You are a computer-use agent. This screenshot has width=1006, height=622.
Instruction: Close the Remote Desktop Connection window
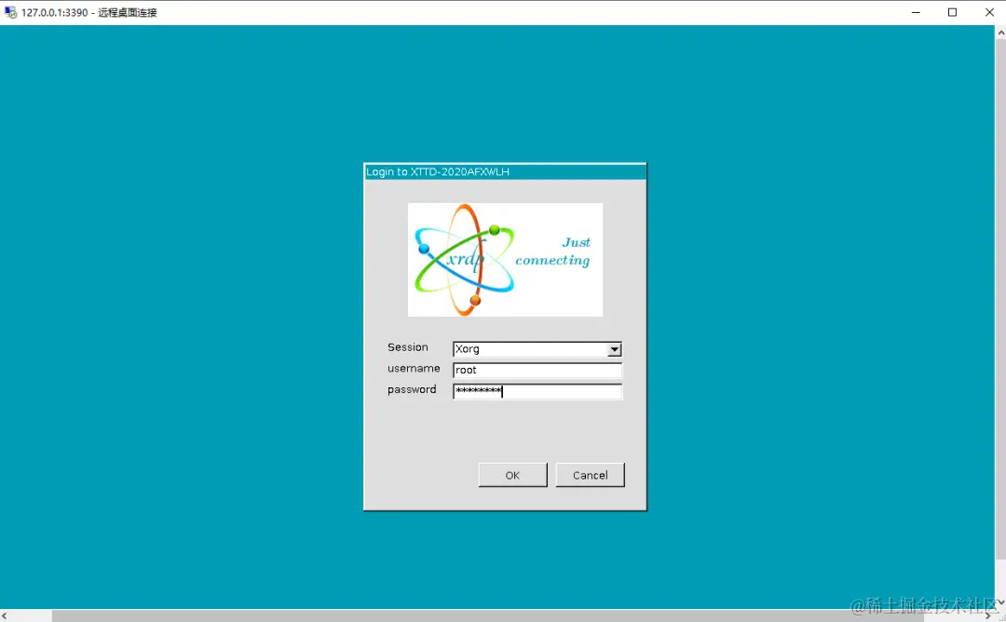[x=988, y=12]
